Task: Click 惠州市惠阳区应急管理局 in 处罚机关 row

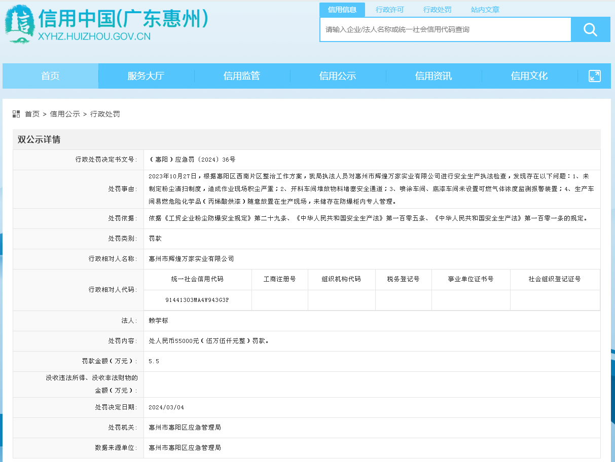Action: tap(185, 427)
